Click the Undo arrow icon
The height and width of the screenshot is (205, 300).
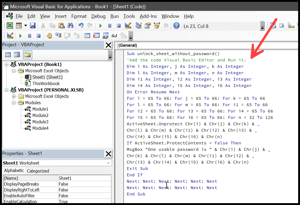click(81, 26)
